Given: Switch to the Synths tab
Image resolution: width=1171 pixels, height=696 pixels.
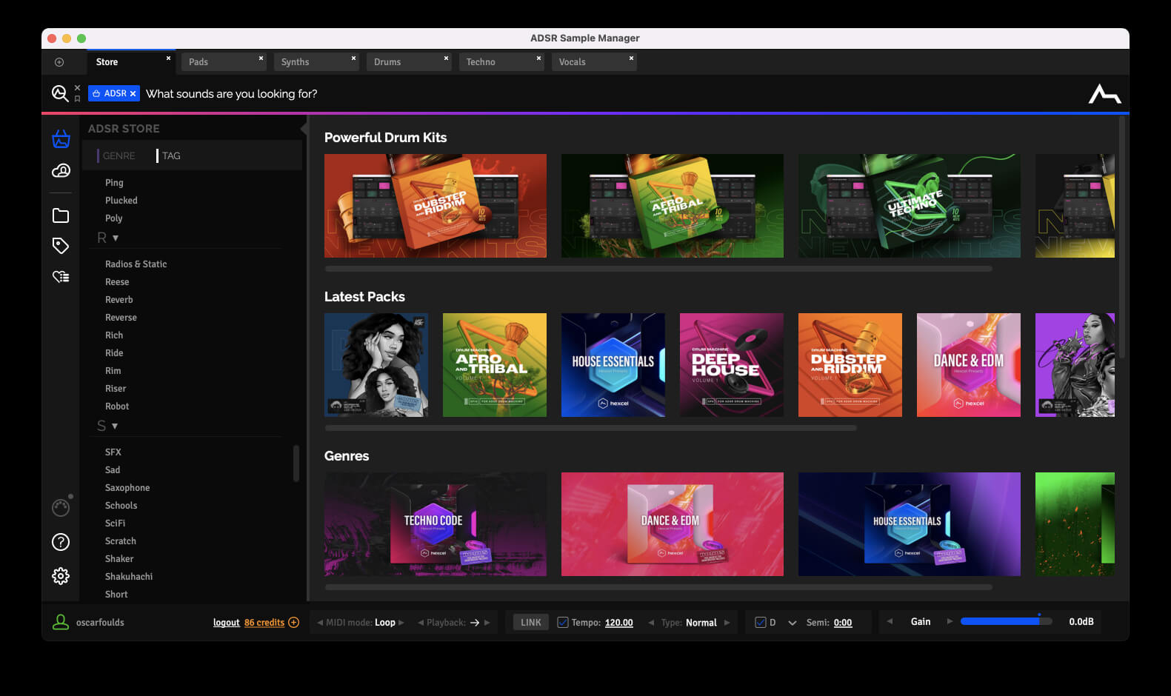Looking at the screenshot, I should [316, 61].
